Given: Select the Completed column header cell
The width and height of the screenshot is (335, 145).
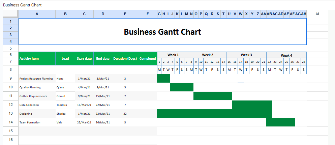Looking at the screenshot, I should coord(148,58).
